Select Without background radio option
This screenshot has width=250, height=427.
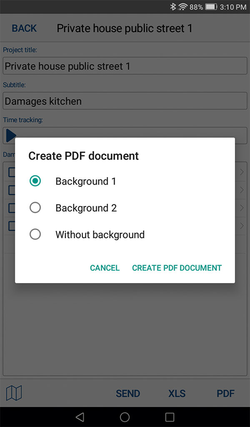coord(35,234)
